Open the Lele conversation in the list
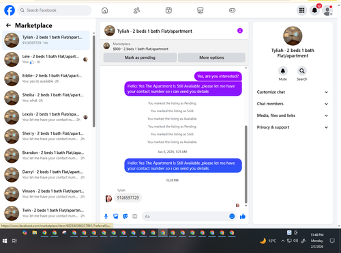This screenshot has width=341, height=253. [x=46, y=59]
